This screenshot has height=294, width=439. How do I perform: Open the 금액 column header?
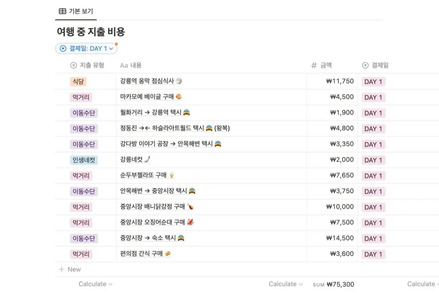(321, 65)
